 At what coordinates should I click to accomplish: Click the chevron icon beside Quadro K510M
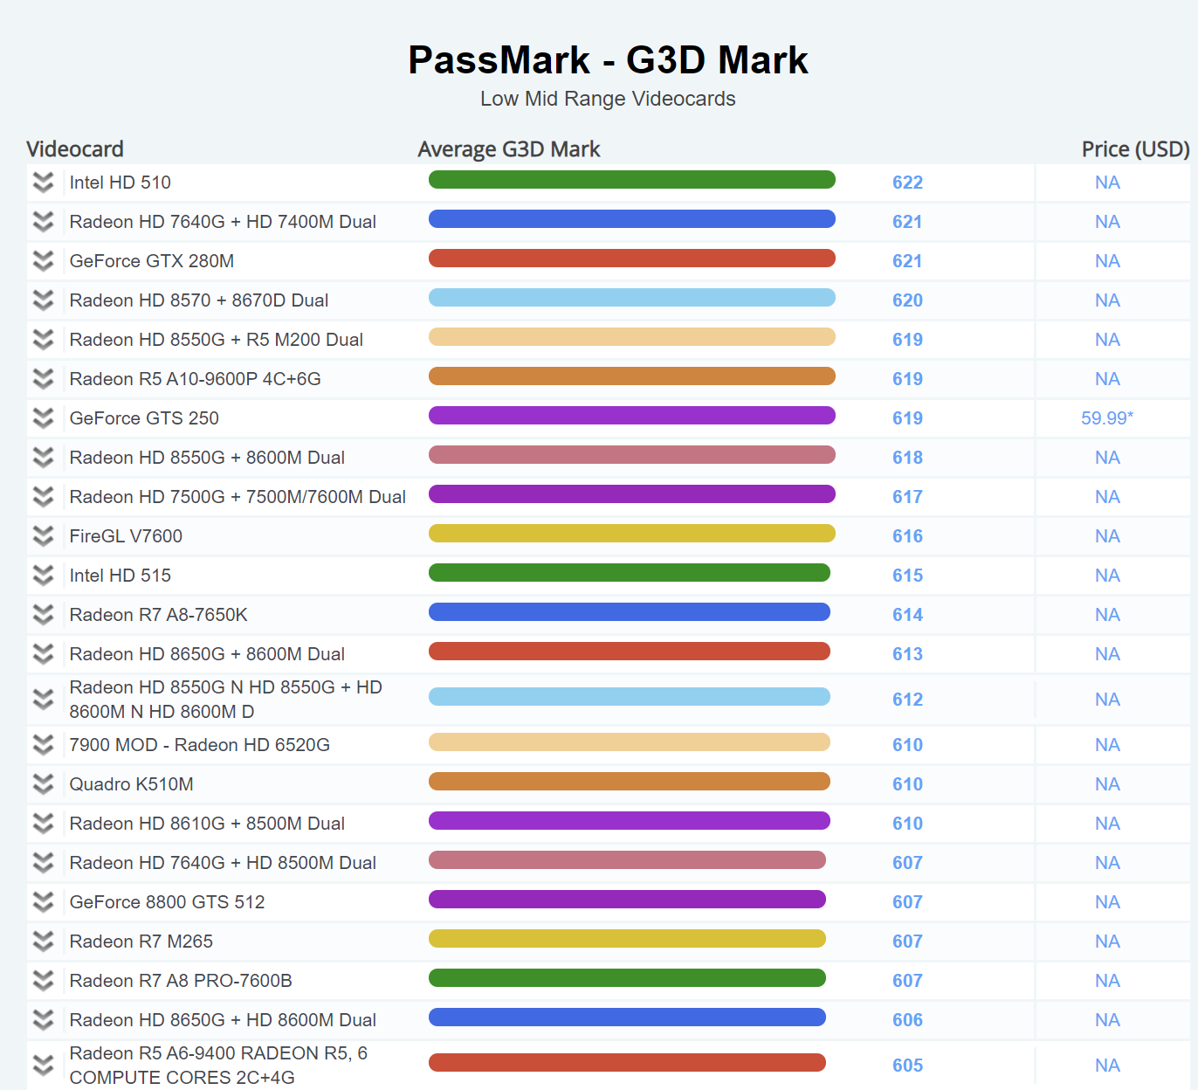coord(43,784)
